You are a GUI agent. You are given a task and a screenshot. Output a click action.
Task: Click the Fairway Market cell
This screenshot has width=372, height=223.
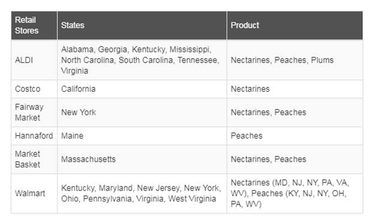pyautogui.click(x=34, y=112)
